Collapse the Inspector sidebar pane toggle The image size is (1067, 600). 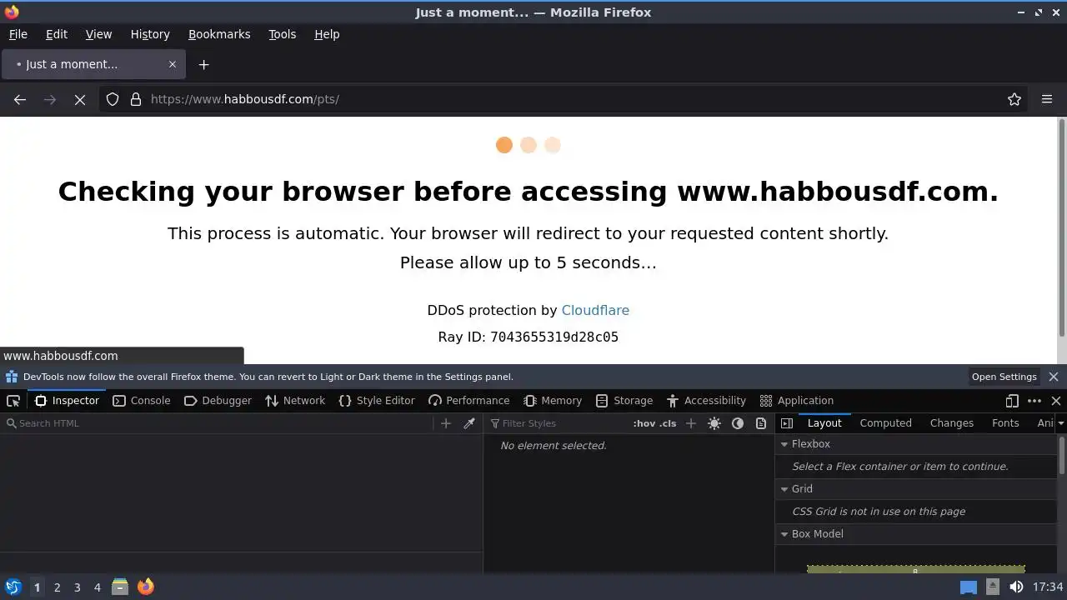point(786,423)
